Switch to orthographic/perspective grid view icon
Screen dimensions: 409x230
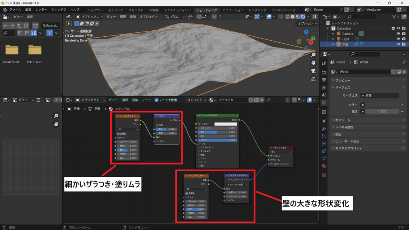point(314,79)
